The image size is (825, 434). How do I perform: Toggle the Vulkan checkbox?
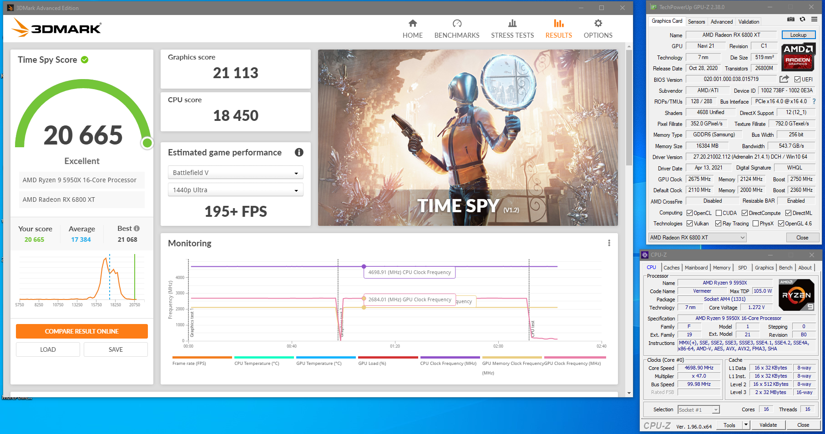[x=689, y=224]
